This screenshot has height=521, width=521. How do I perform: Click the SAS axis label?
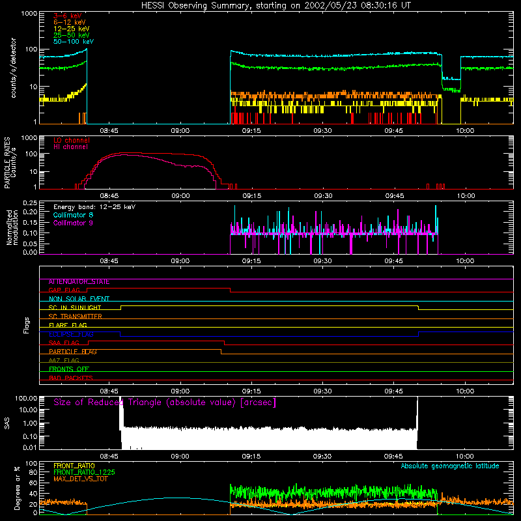7,423
